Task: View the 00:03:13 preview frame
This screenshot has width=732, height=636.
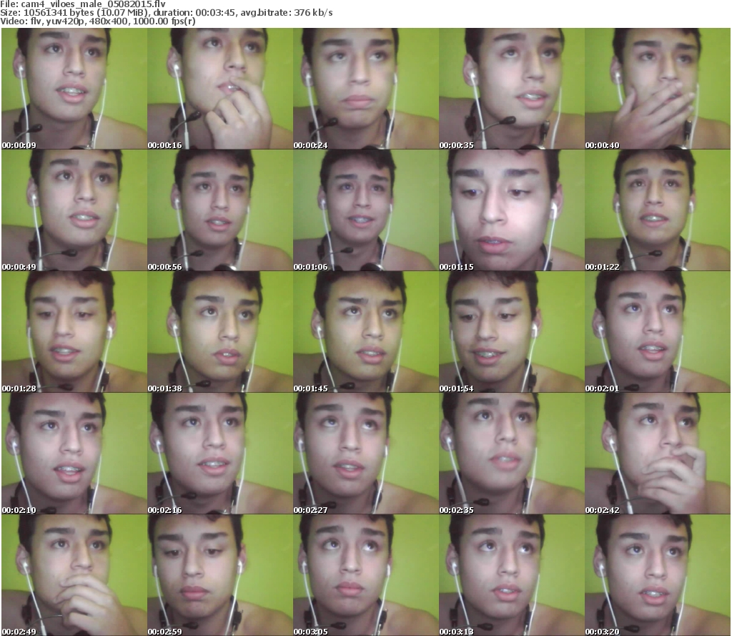Action: [x=512, y=574]
